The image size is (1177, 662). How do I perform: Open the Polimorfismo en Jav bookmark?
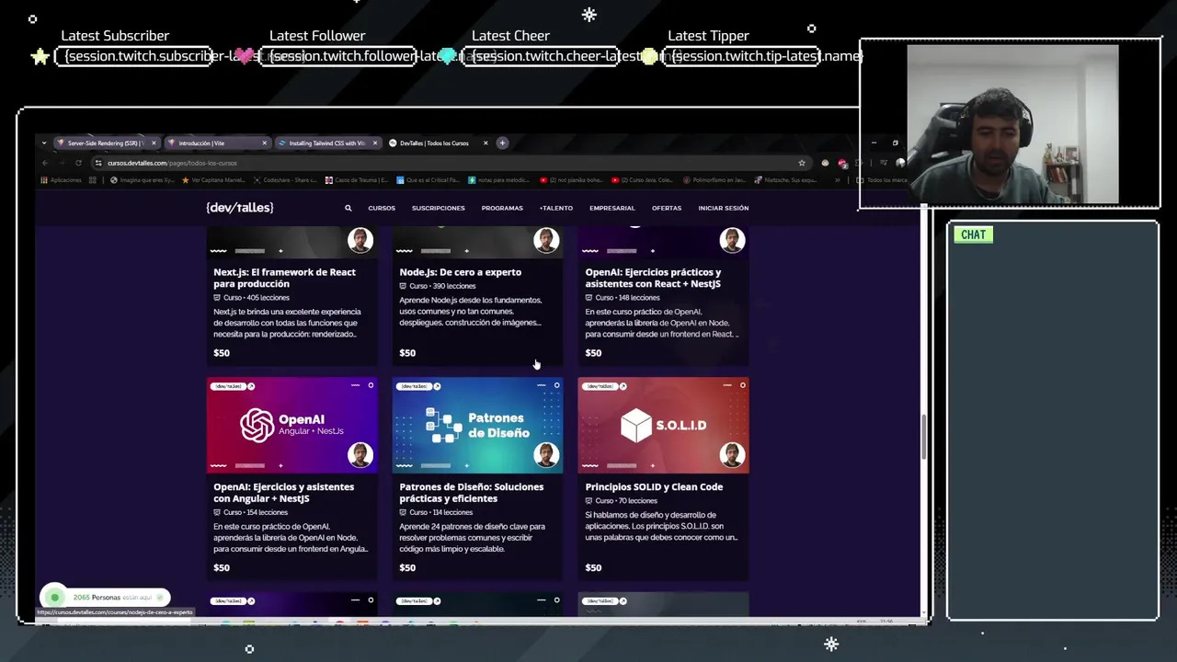coord(715,180)
